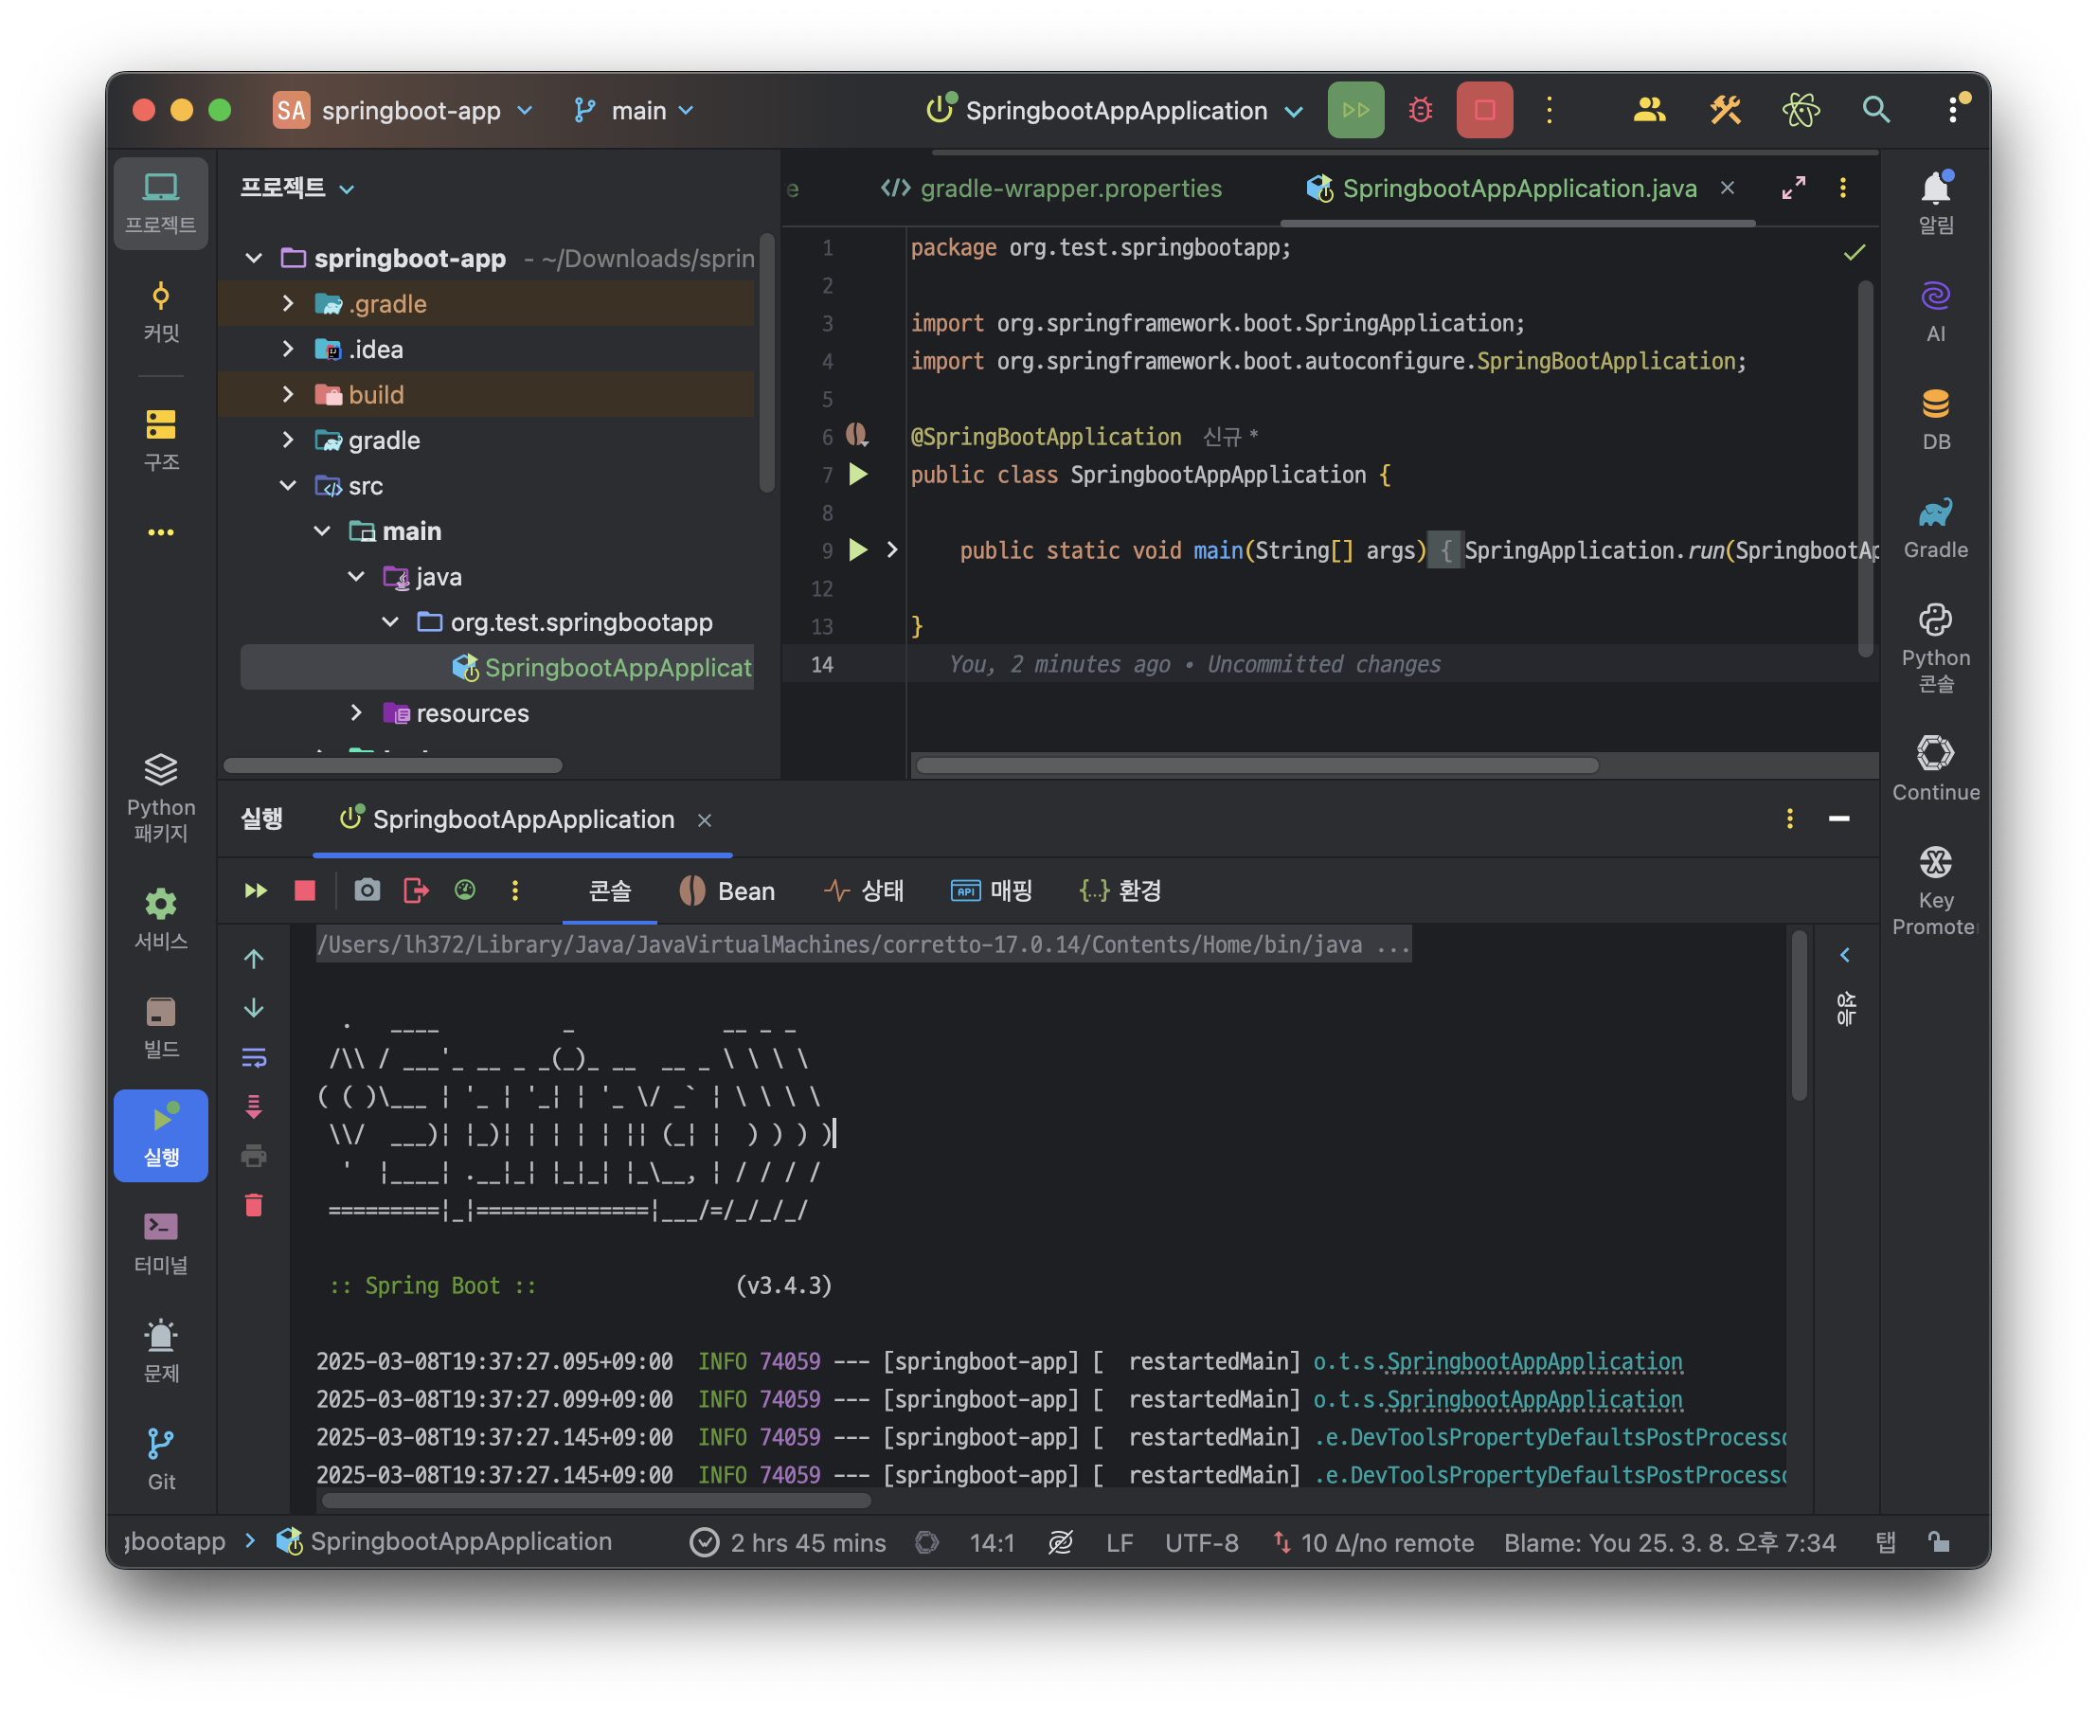Stop the running SpringbootAppApplication with red square
The width and height of the screenshot is (2097, 1709).
[1484, 110]
